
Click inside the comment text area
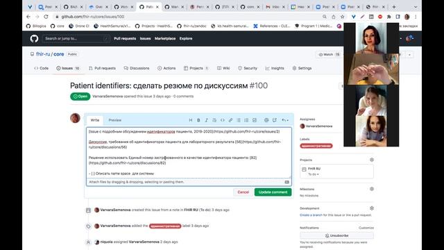[x=189, y=153]
